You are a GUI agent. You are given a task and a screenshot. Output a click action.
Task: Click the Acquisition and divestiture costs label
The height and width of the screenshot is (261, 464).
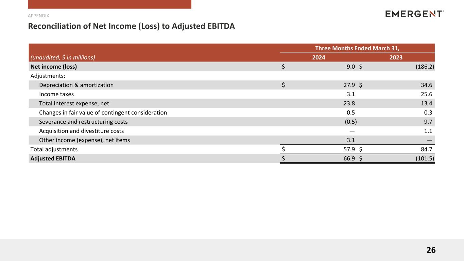[x=81, y=131]
